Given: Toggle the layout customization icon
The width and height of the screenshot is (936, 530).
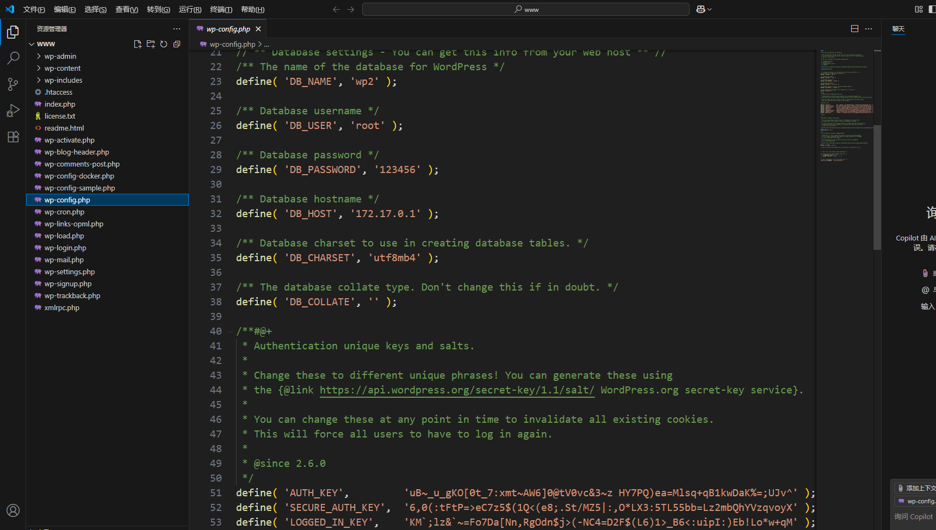Looking at the screenshot, I should pos(919,9).
